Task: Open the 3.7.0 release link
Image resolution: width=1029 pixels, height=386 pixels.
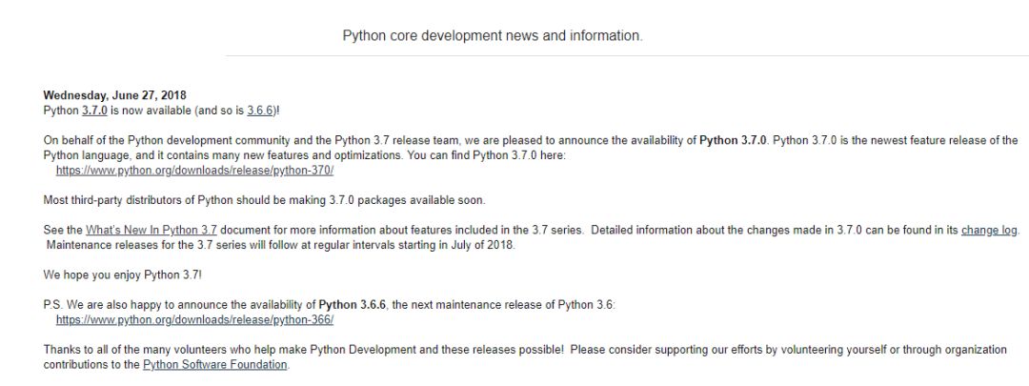Action: click(94, 111)
